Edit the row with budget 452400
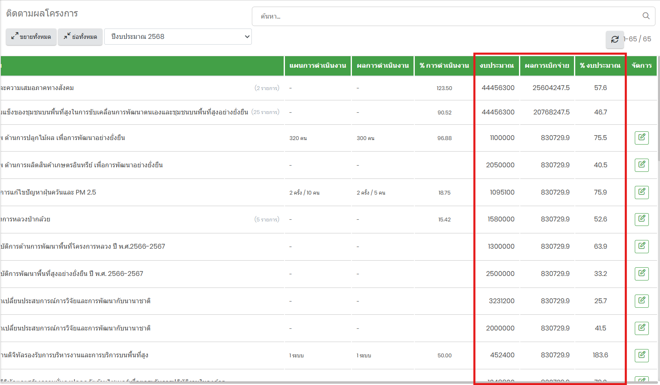The height and width of the screenshot is (385, 660). click(x=641, y=355)
